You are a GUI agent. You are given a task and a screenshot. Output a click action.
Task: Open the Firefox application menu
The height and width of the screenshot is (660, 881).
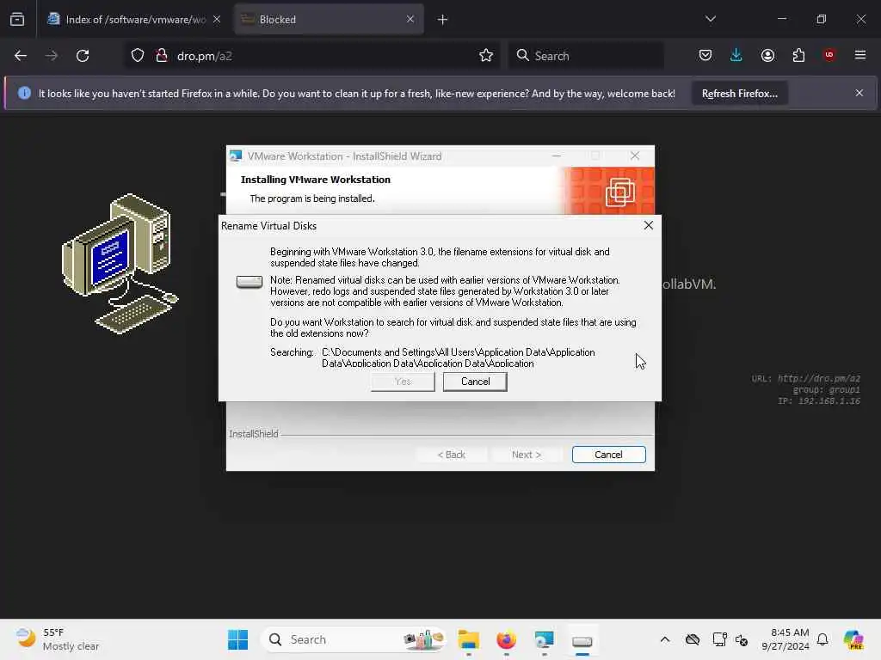pyautogui.click(x=860, y=55)
